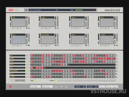This screenshot has height=97, width=129.
Task: Toggle mute on the OHH/SNARE2 sequencer row
Action: click(x=27, y=71)
